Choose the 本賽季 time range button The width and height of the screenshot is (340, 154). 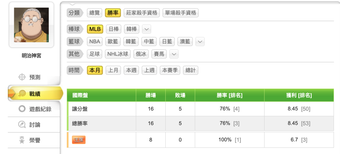point(170,70)
